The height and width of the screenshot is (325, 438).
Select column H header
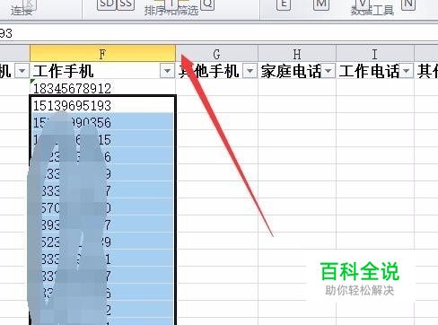(x=297, y=54)
